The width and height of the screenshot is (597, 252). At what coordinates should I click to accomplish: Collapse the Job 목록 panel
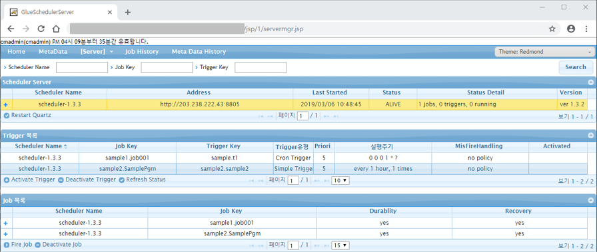[x=590, y=200]
